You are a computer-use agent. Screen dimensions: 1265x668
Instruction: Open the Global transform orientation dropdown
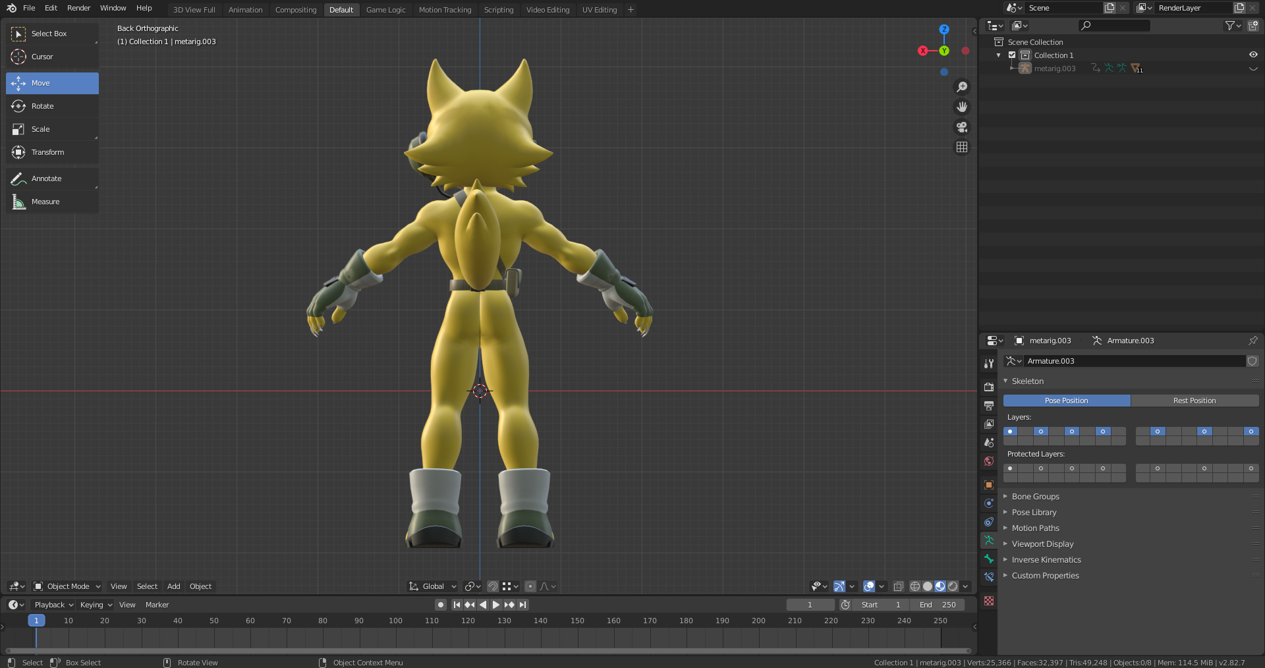(x=433, y=586)
